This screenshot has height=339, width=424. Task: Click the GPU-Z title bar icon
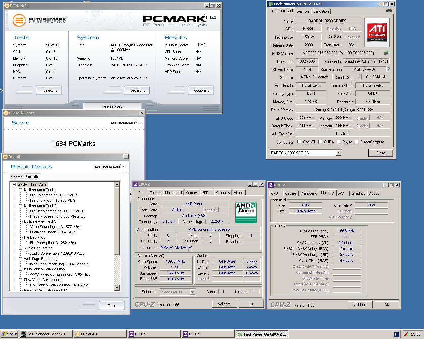270,4
